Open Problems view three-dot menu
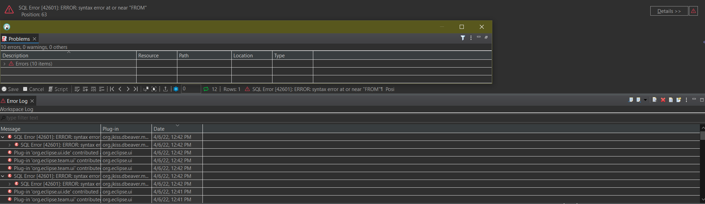705x204 pixels. coord(471,38)
